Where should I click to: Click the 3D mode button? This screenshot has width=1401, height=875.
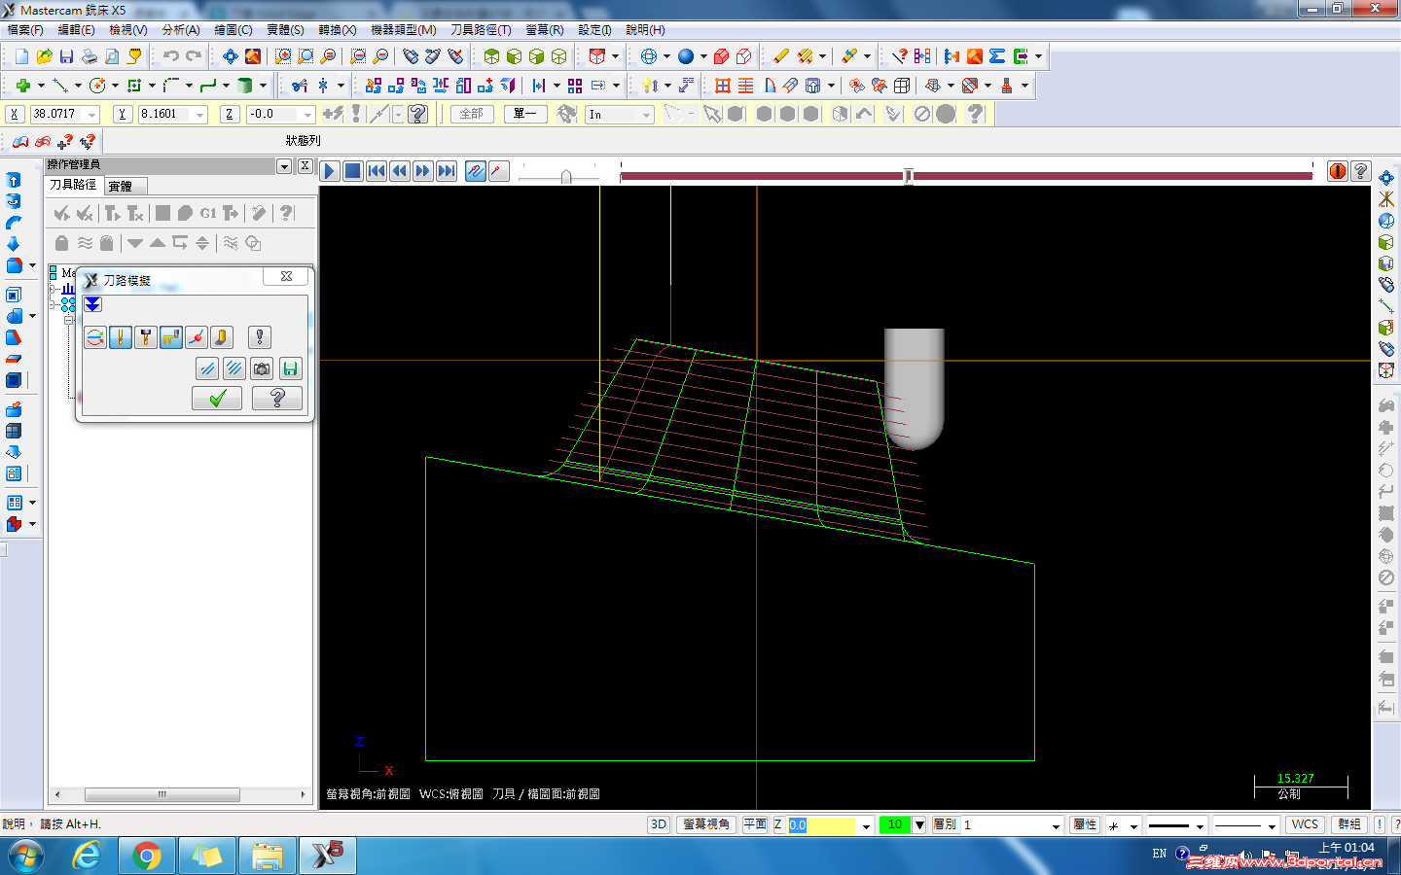pos(659,824)
